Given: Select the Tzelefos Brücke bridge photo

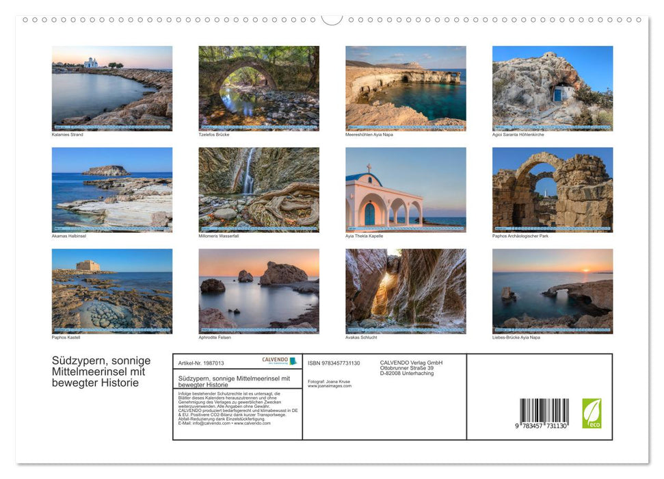Looking at the screenshot, I should click(x=258, y=88).
